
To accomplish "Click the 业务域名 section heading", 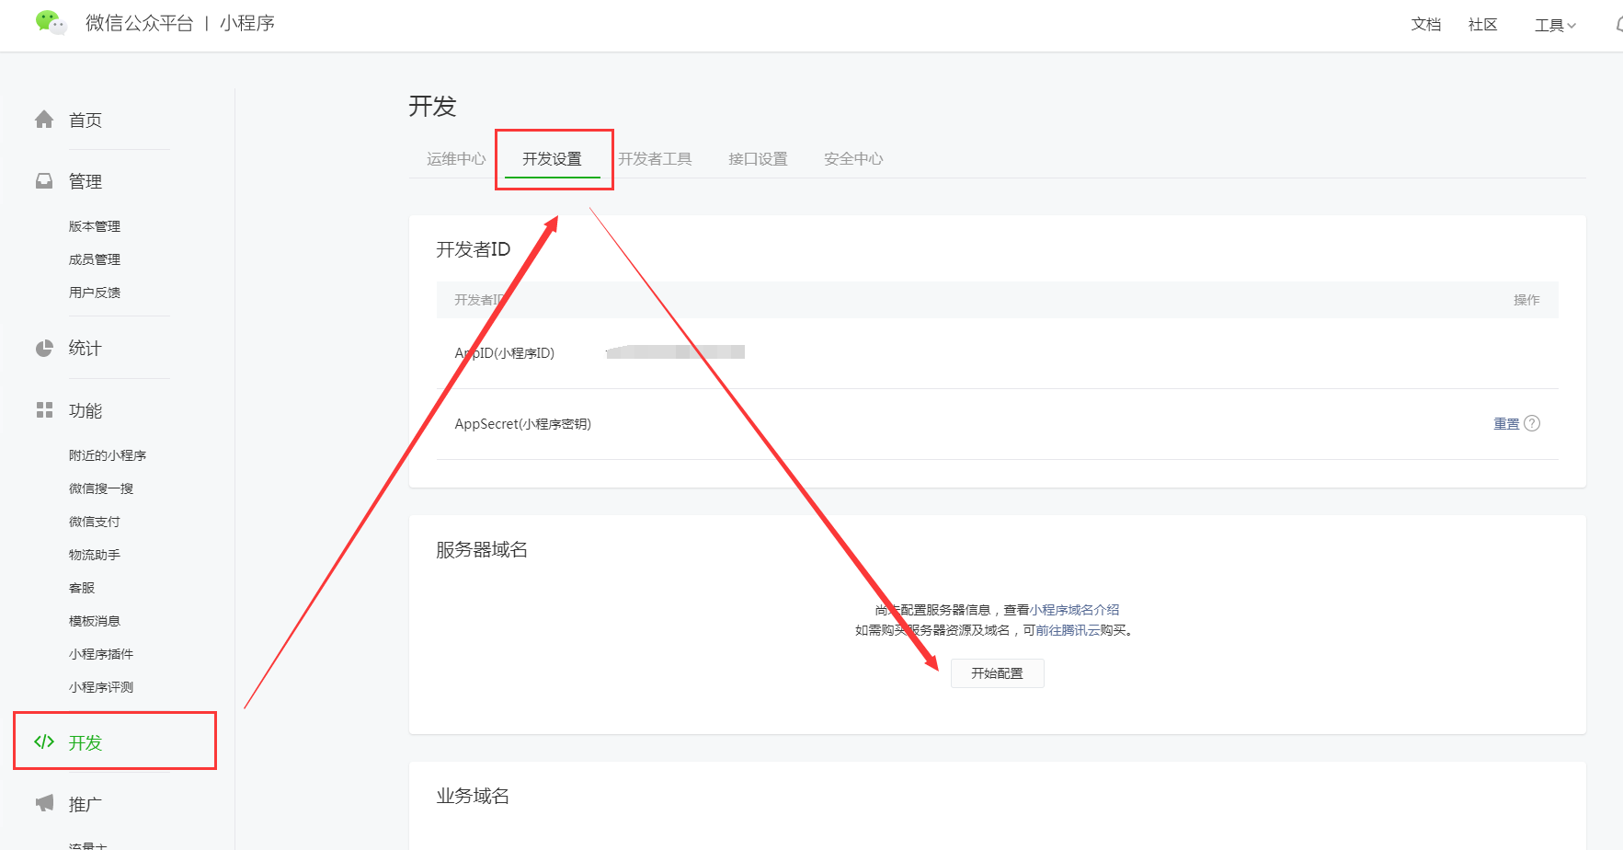I will [x=473, y=796].
